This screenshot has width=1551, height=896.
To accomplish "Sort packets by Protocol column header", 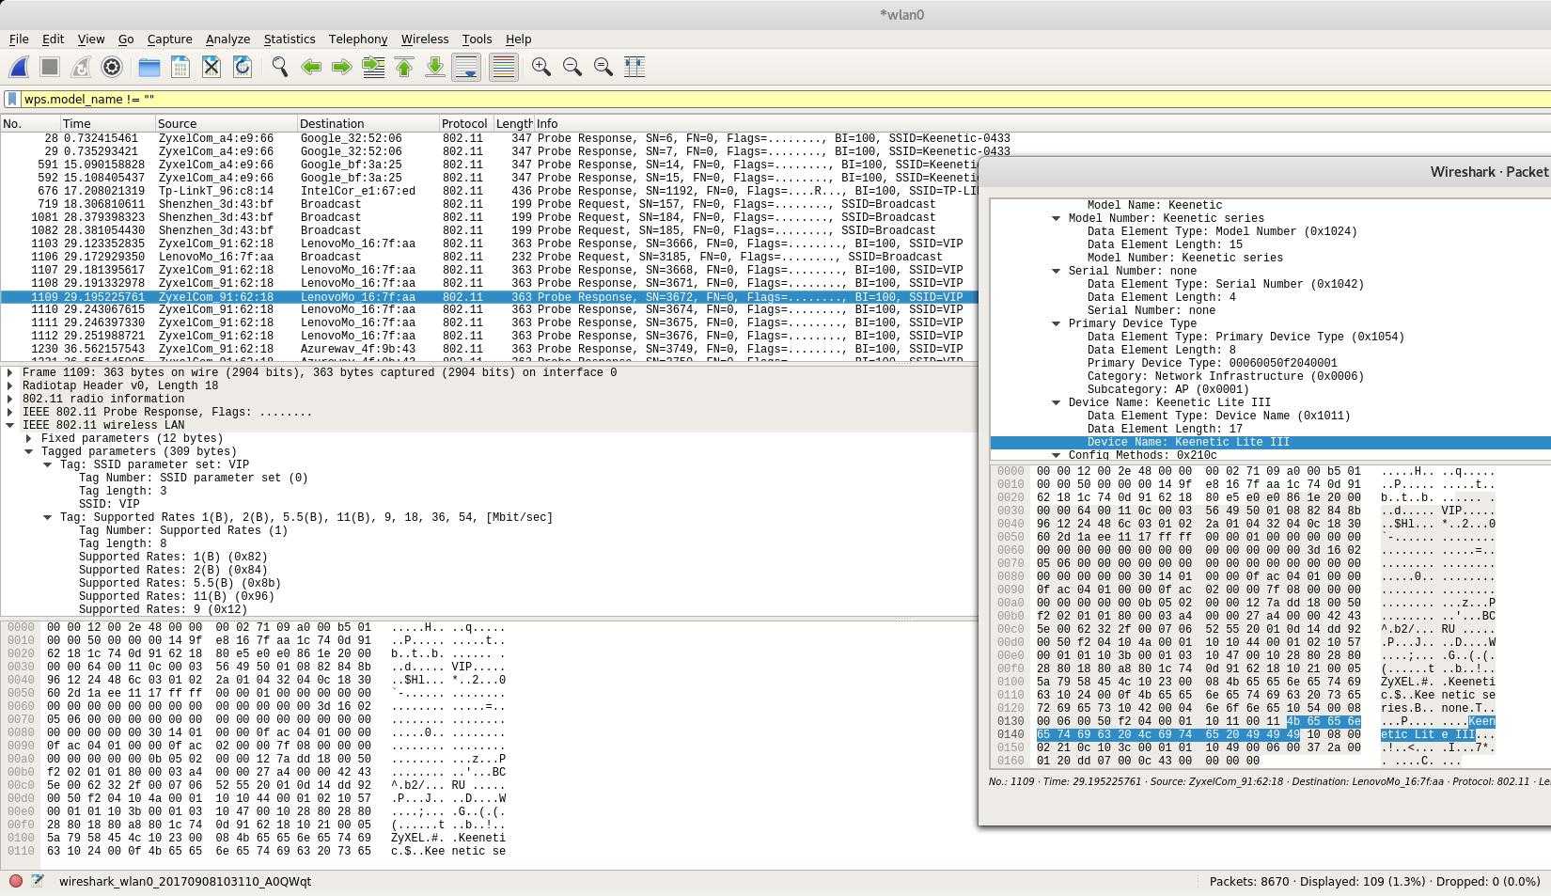I will point(464,124).
